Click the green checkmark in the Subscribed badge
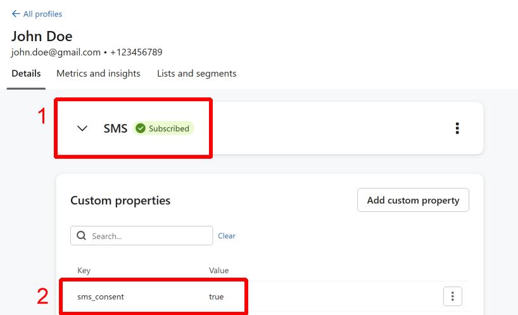Screen dimensions: 518x315 tap(141, 128)
